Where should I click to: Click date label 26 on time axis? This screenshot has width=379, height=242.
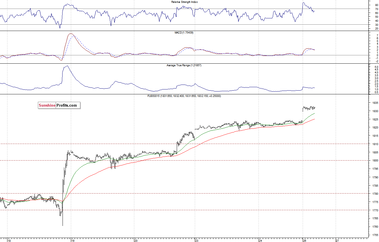point(305,240)
